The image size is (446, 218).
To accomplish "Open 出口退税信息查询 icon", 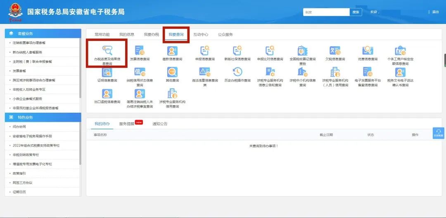I will [x=107, y=93].
